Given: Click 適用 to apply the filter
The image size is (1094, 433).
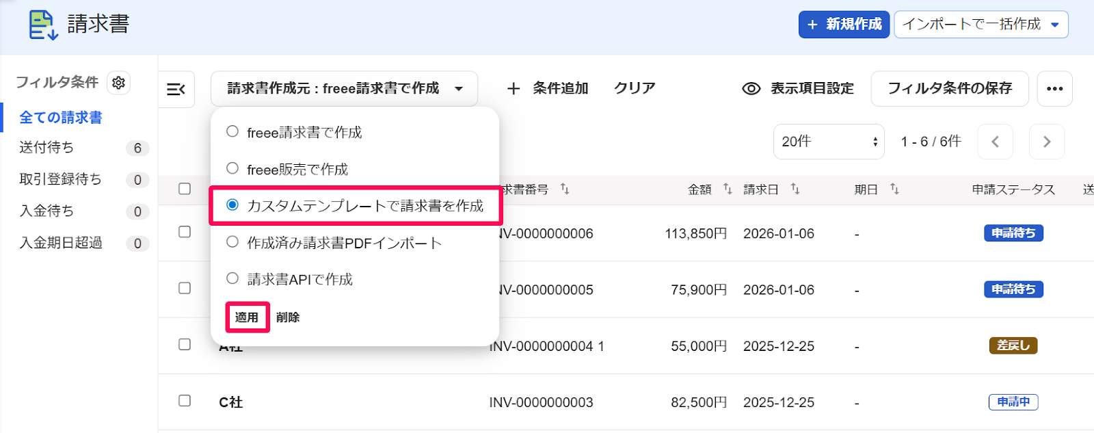Looking at the screenshot, I should 247,317.
